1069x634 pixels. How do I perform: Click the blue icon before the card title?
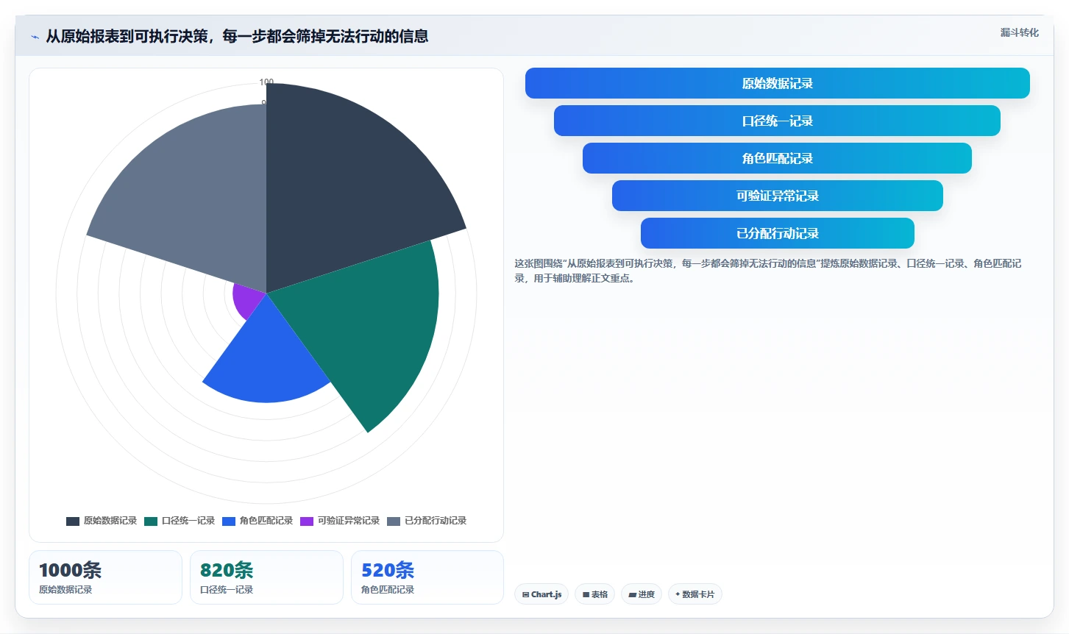click(x=35, y=37)
